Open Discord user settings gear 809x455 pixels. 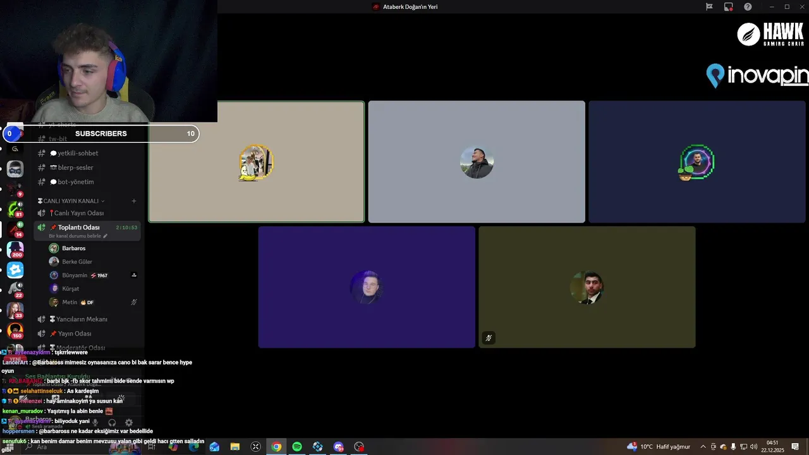pyautogui.click(x=129, y=422)
